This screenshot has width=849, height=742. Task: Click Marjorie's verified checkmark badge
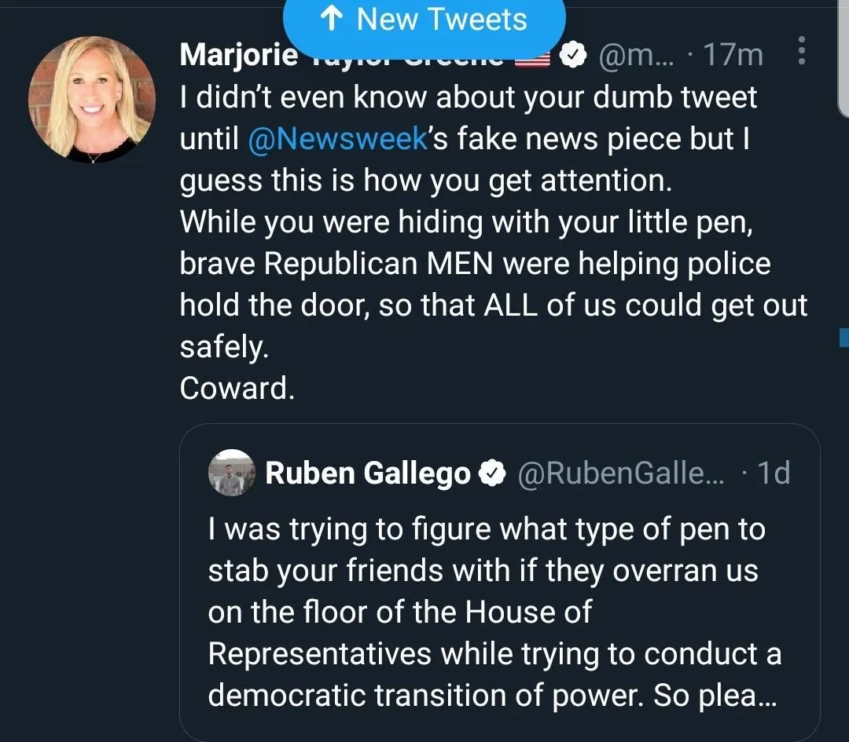(x=574, y=55)
